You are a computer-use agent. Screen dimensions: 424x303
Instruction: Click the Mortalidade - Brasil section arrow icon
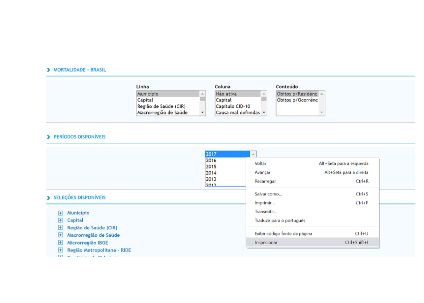[48, 70]
